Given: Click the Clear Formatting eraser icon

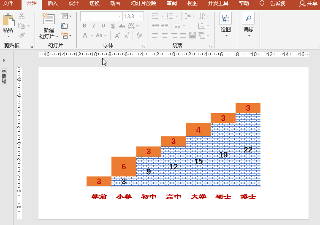Looking at the screenshot, I should point(140,35).
